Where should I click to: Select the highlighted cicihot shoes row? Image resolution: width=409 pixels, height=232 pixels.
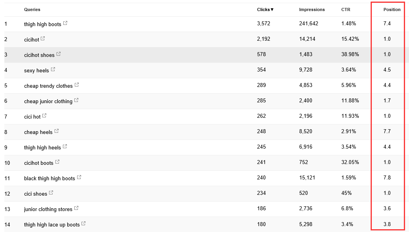click(x=204, y=55)
